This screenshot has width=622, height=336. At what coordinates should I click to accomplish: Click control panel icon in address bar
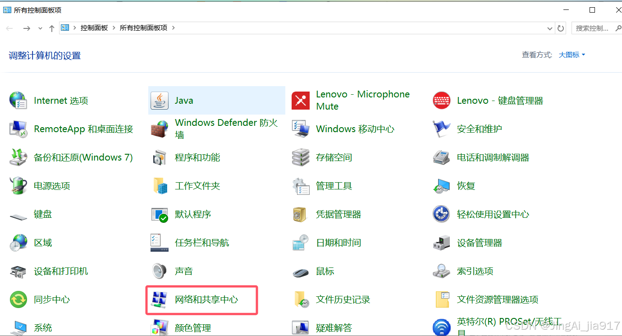pyautogui.click(x=65, y=28)
